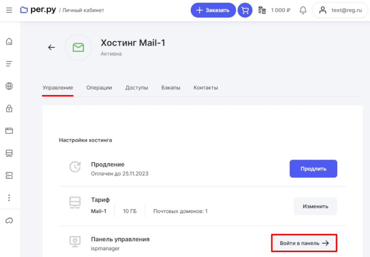Click the SSL padlock sidebar icon
The width and height of the screenshot is (370, 257).
9,108
